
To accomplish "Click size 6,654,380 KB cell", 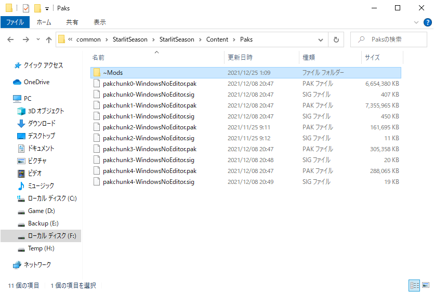I will click(382, 84).
